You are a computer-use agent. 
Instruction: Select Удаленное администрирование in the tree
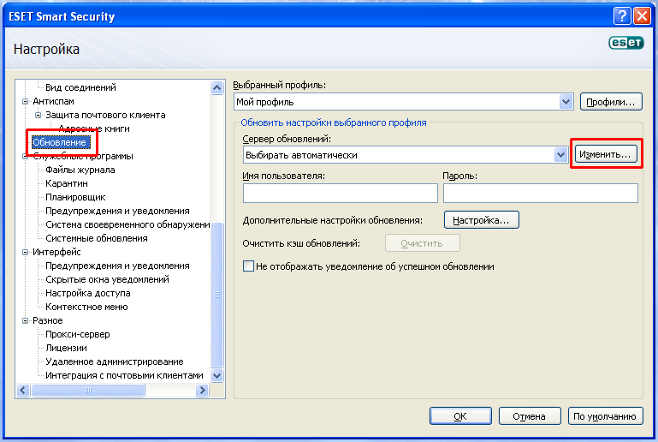pyautogui.click(x=114, y=361)
